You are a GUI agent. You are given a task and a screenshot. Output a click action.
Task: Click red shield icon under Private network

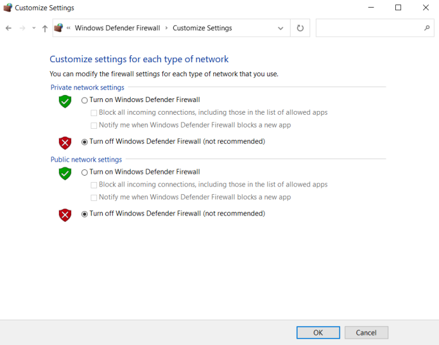coord(65,143)
